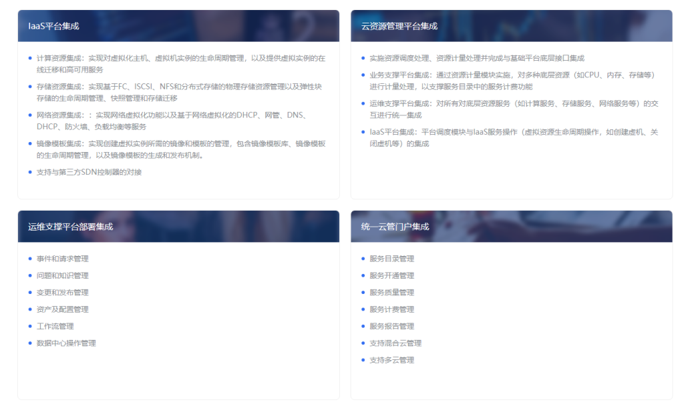Click the 存储资源集成 bullet item
Viewport: 684px width, 408px height.
coord(179,92)
